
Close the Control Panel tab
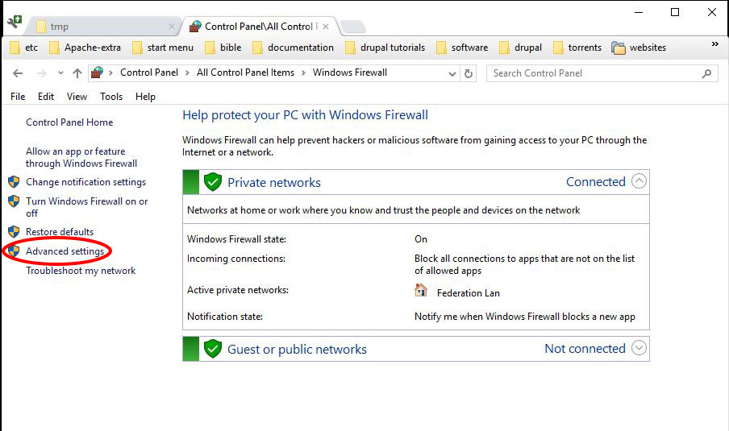(326, 27)
